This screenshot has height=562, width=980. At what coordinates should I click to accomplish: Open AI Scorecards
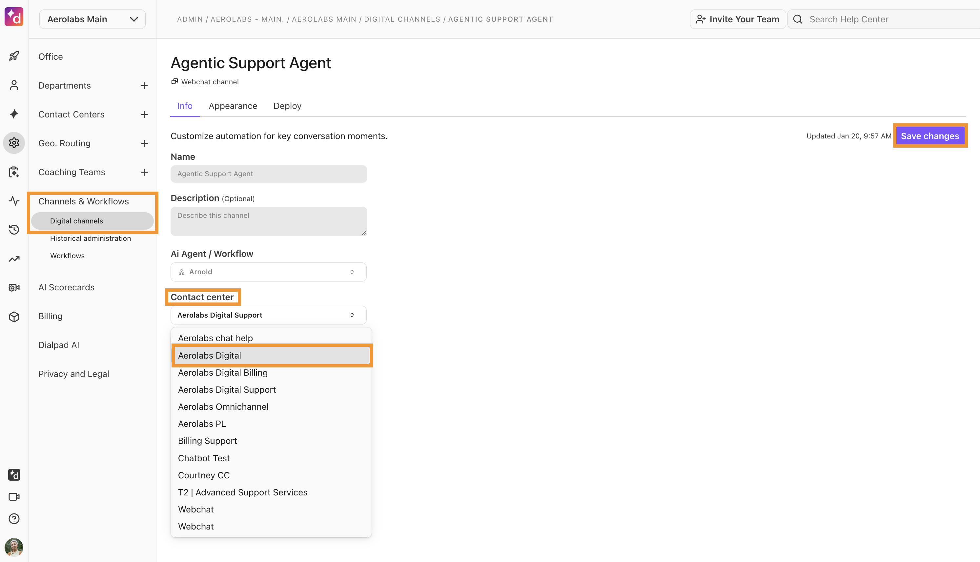66,288
